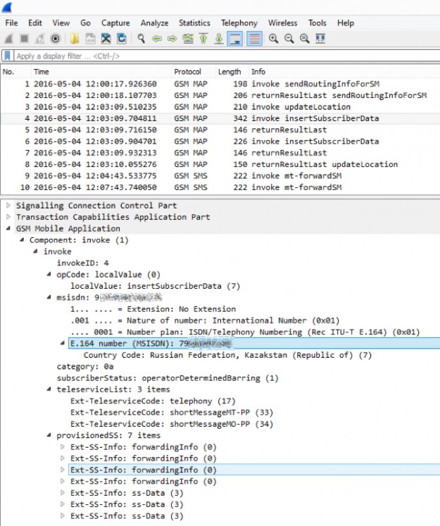
Task: Go to the previous packet arrow
Action: 157,39
